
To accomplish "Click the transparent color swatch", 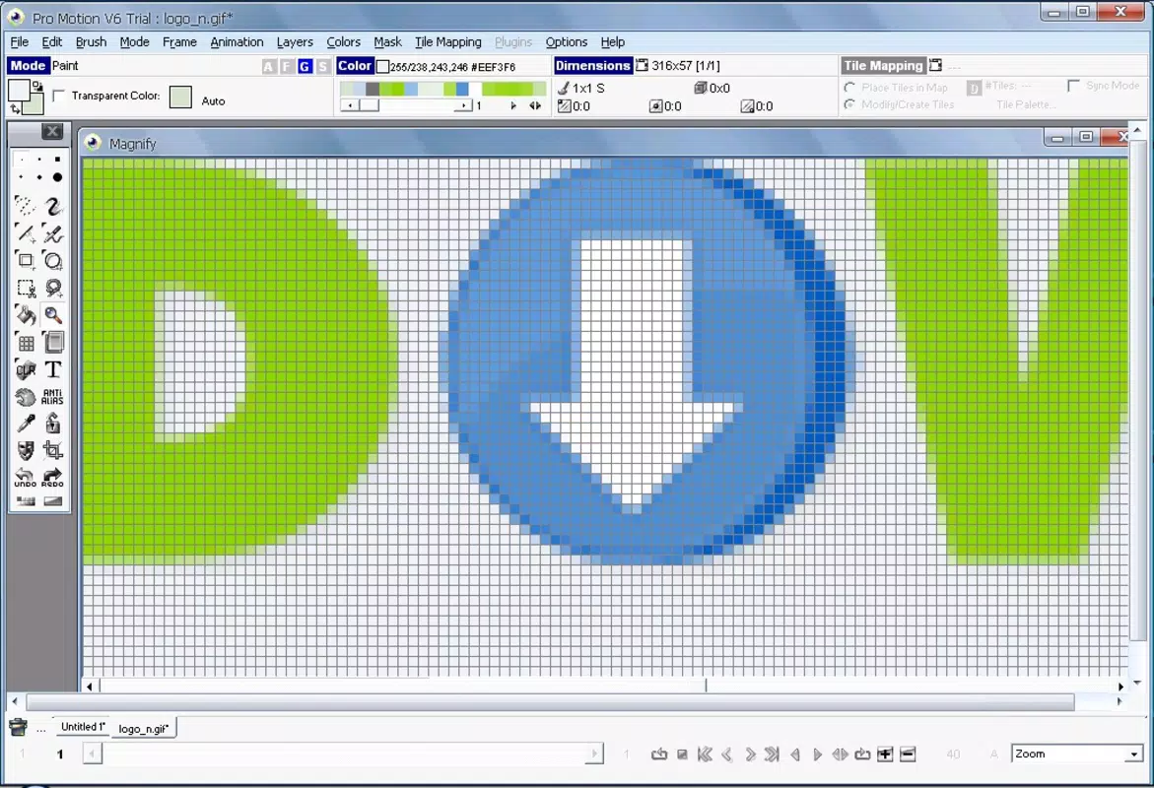I will (x=180, y=98).
